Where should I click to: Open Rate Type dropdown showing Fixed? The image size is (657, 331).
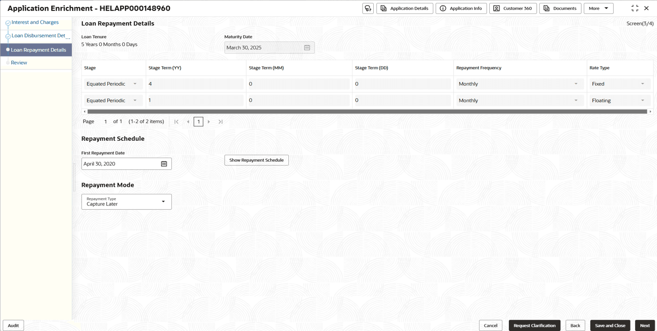620,84
